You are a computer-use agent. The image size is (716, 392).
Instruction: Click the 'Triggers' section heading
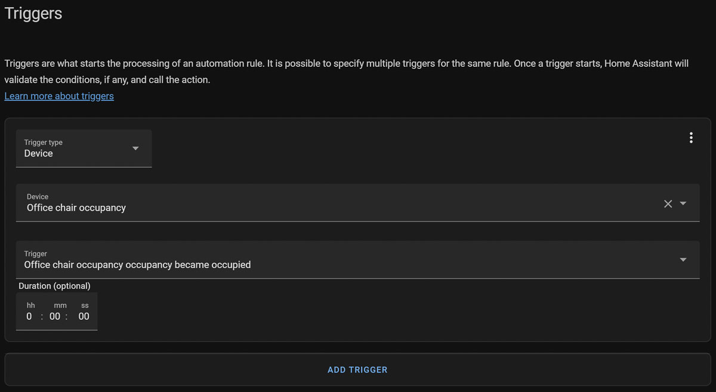(33, 13)
